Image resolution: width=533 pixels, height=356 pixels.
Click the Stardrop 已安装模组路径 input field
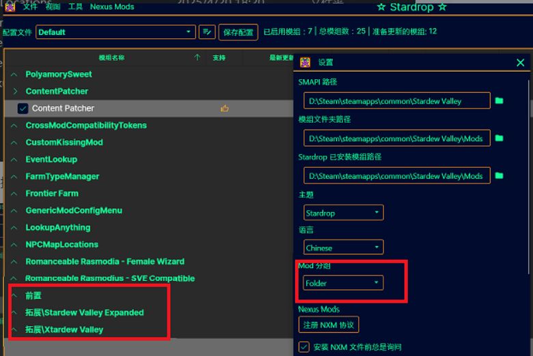[397, 175]
